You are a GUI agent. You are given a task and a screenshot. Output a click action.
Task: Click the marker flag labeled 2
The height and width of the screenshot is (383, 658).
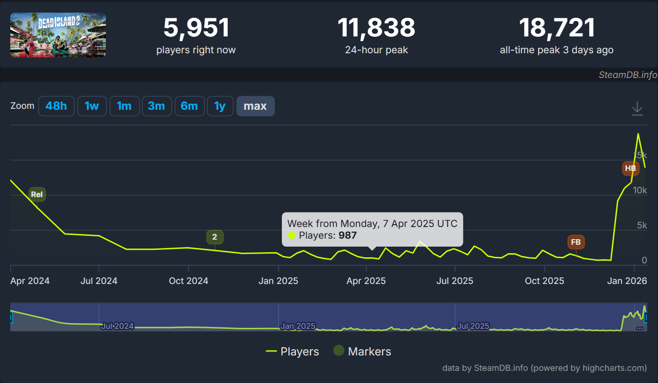[215, 237]
